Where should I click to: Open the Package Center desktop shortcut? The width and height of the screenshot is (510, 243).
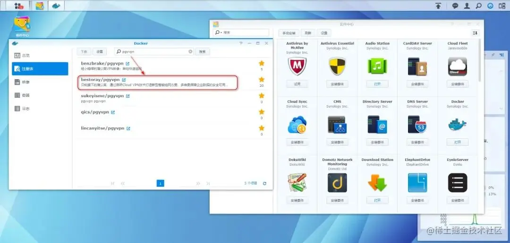[22, 24]
